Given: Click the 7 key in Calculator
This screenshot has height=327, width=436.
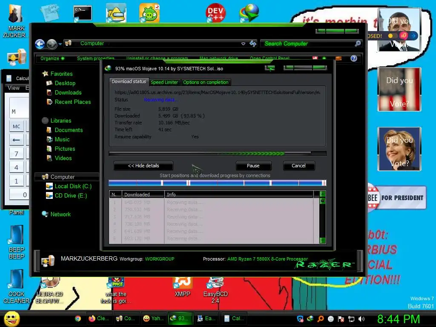Looking at the screenshot, I should pyautogui.click(x=17, y=153).
